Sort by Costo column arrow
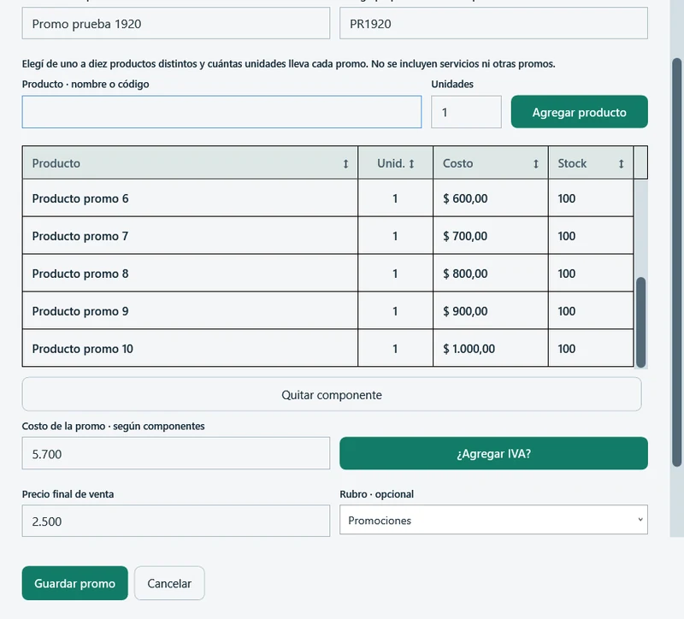684x619 pixels. pos(536,163)
